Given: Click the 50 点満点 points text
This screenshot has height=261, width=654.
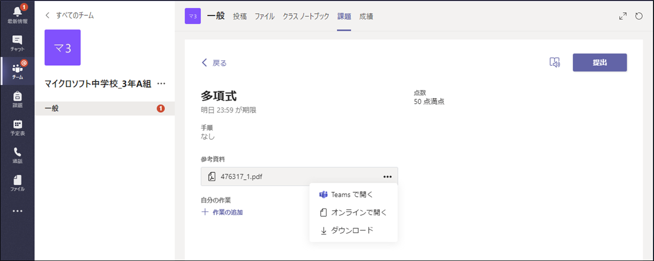Looking at the screenshot, I should click(x=429, y=101).
